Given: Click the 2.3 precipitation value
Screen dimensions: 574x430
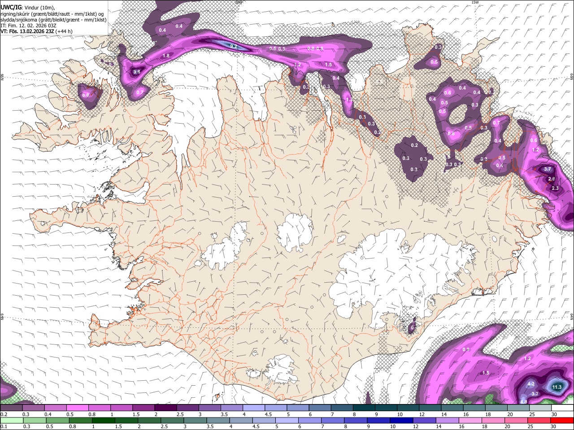Looking at the screenshot, I should (x=555, y=188).
